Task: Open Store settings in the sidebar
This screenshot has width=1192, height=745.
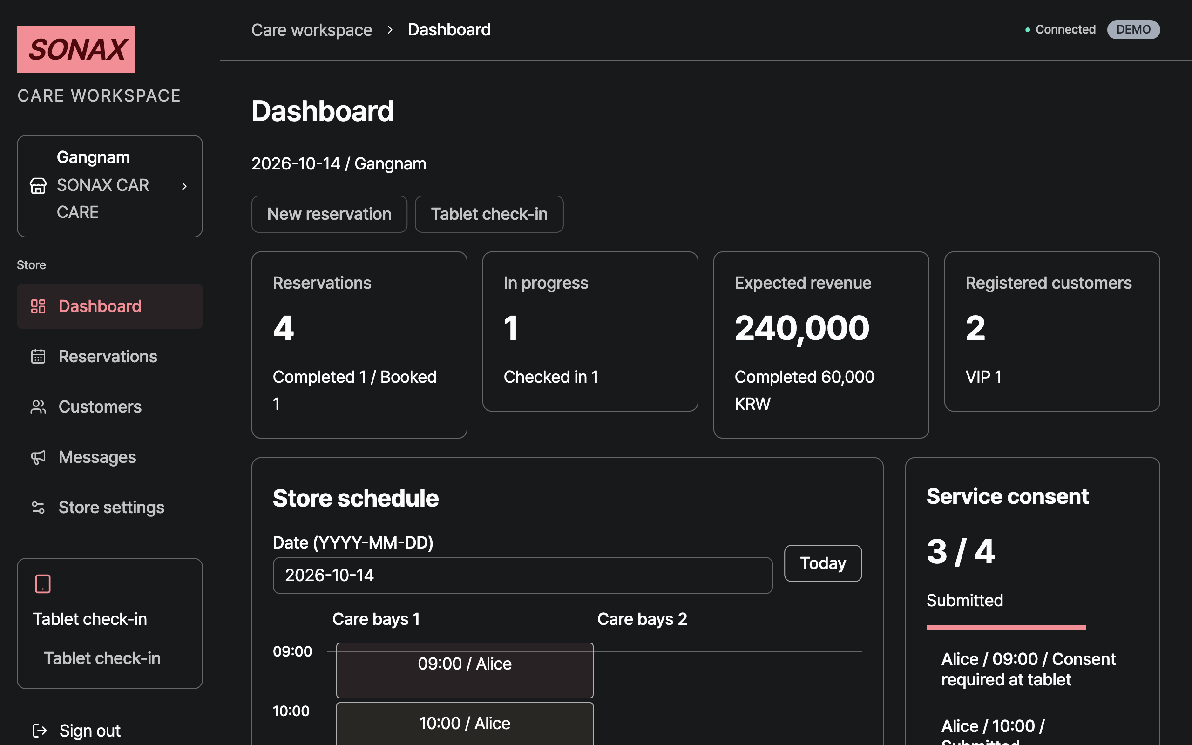Action: 110,507
